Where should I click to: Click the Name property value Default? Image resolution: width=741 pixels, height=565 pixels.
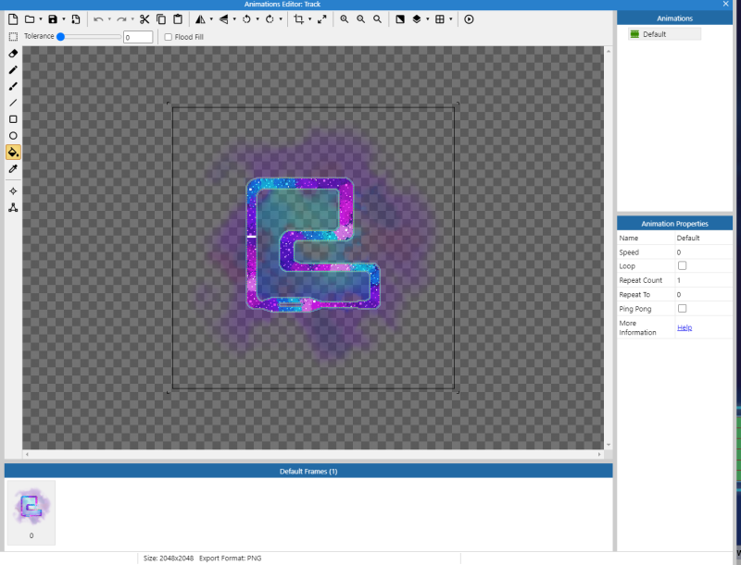pyautogui.click(x=687, y=239)
